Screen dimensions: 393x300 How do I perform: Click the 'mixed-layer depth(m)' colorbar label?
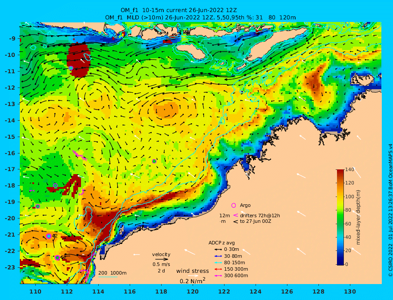point(358,217)
